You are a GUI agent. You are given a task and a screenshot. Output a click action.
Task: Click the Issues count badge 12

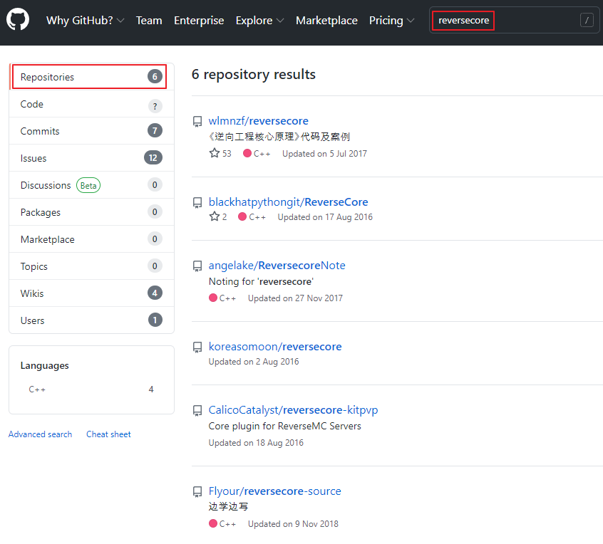[153, 157]
